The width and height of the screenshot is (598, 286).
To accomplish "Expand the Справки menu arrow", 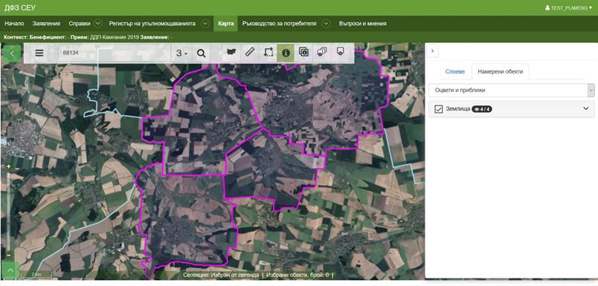I will point(97,24).
